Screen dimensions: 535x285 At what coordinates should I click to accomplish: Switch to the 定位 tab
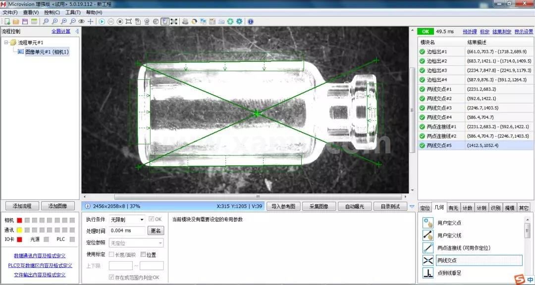click(x=425, y=208)
